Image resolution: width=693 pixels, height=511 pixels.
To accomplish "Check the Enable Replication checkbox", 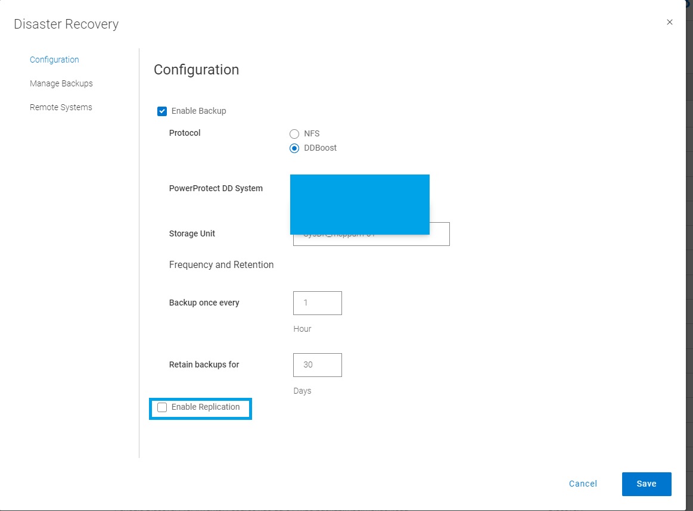I will (162, 407).
